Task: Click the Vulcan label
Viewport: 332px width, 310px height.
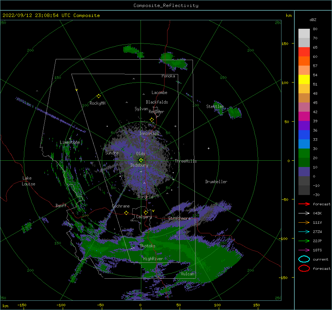Action: coord(188,274)
